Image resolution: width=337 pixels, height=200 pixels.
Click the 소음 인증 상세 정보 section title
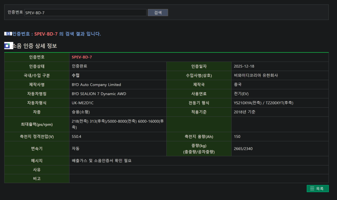pos(35,46)
